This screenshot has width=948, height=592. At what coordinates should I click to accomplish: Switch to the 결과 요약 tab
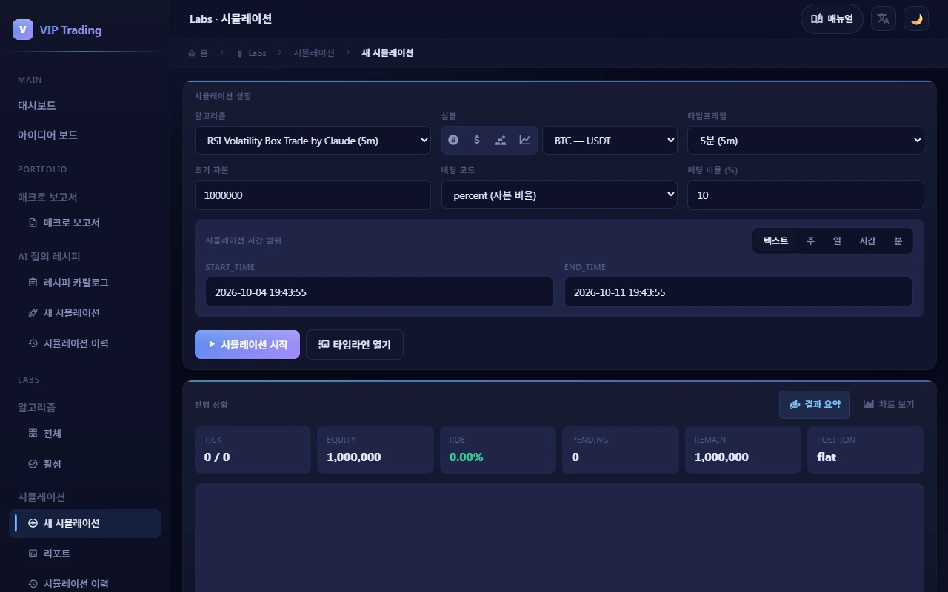(815, 404)
